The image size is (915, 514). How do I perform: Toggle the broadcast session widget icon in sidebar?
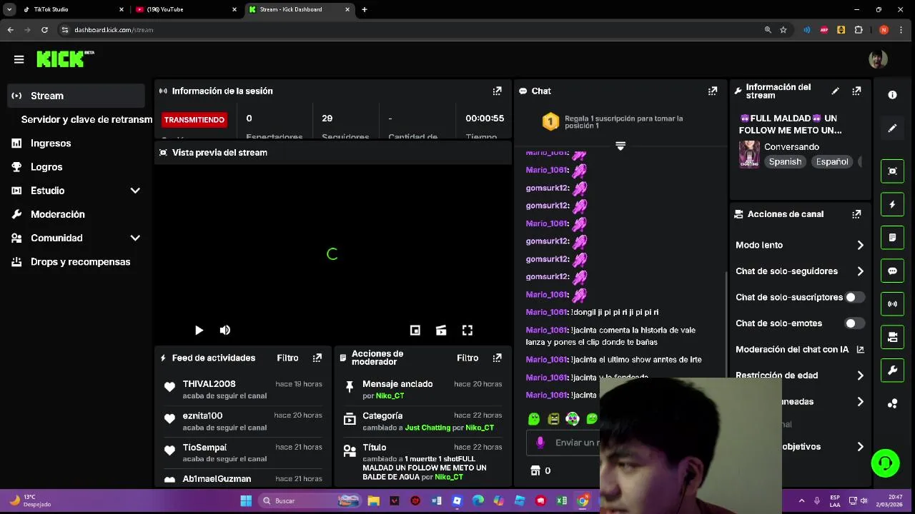point(892,304)
